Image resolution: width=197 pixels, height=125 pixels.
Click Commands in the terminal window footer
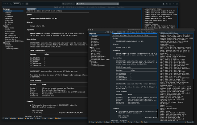[x=189, y=122]
